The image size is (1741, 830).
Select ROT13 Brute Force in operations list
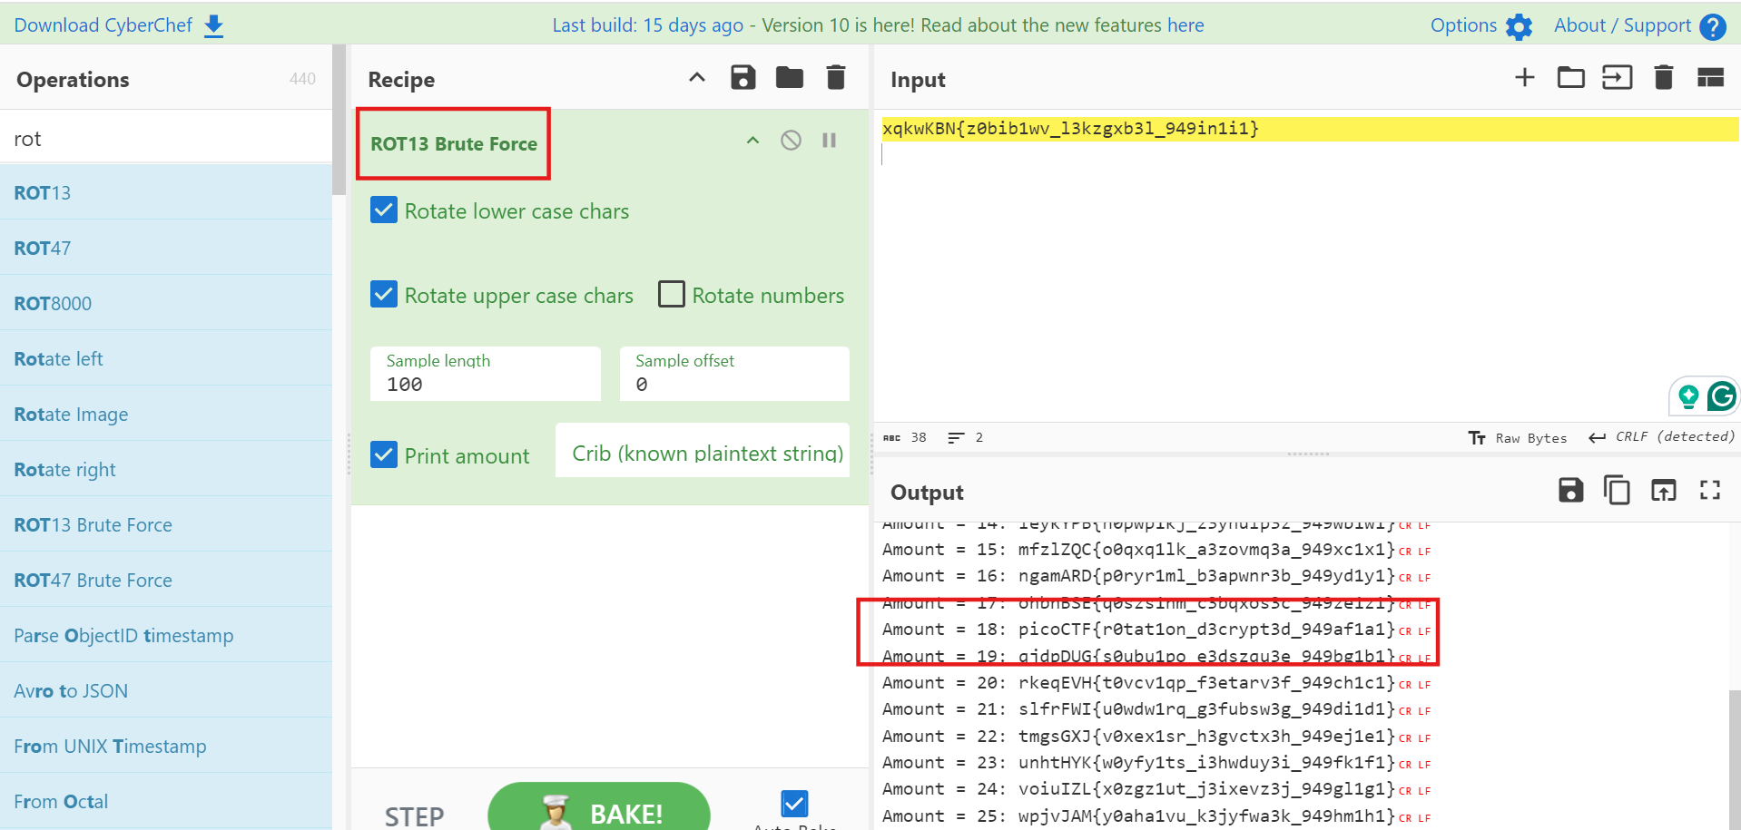click(166, 524)
